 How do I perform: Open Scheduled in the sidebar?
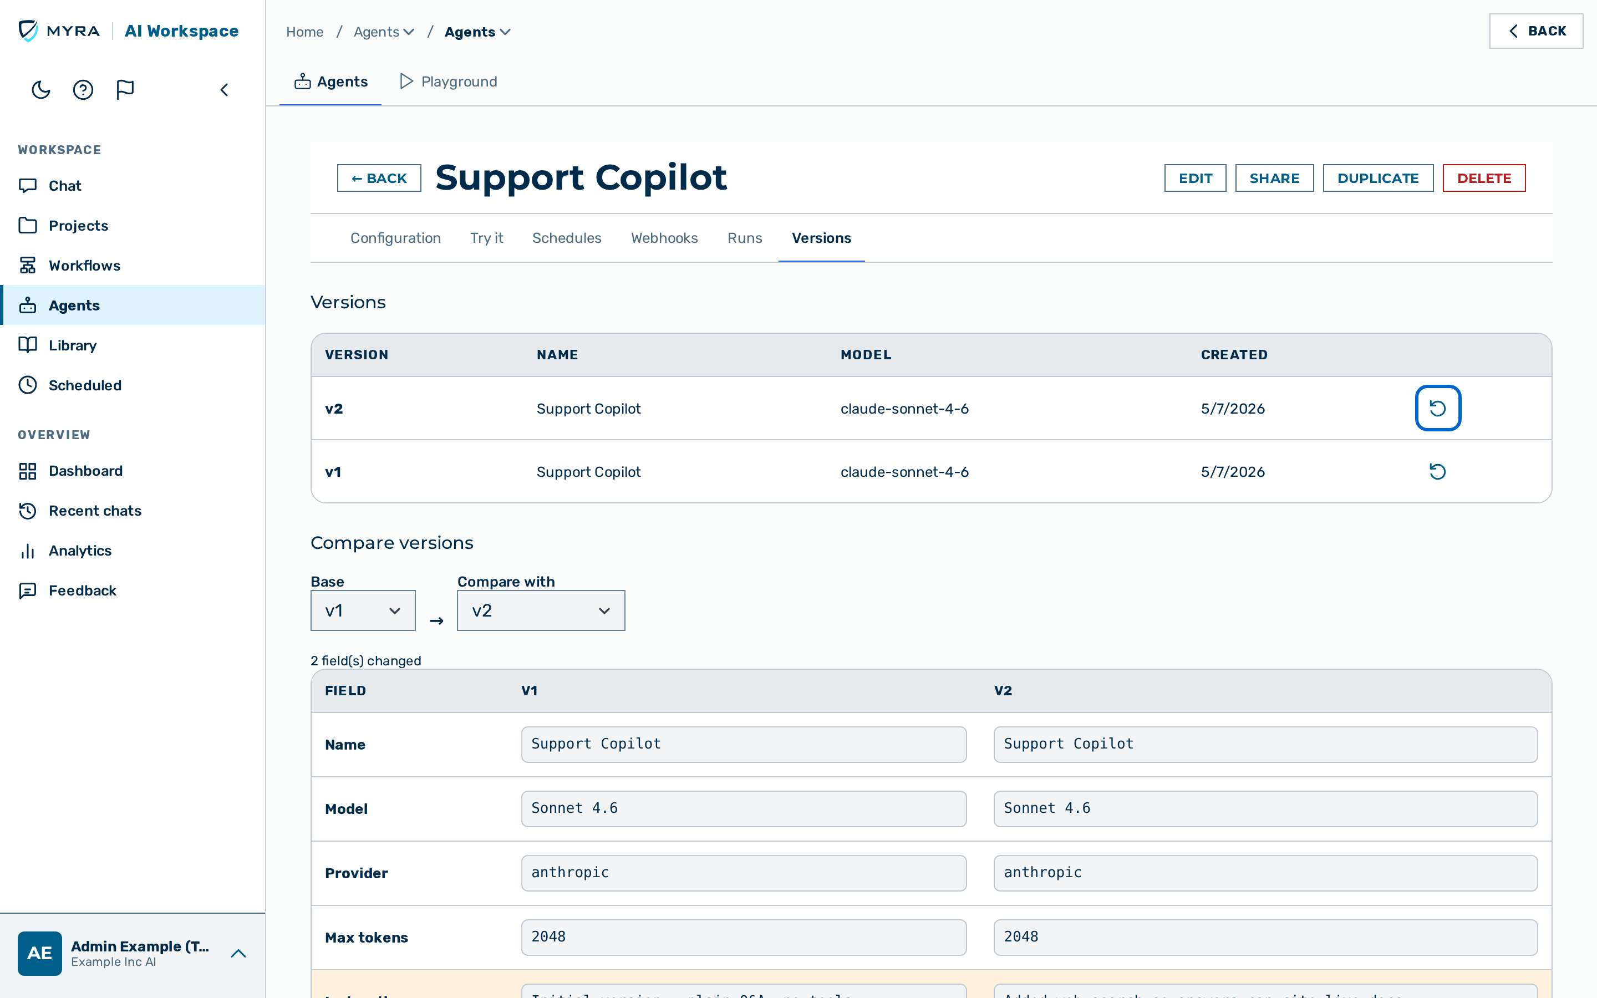tap(133, 385)
